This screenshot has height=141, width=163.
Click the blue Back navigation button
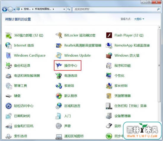pos(5,9)
